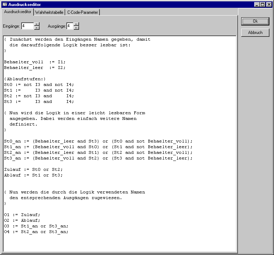Click the line 'O1 := Zulauf;'
This screenshot has height=255, width=274.
point(22,215)
